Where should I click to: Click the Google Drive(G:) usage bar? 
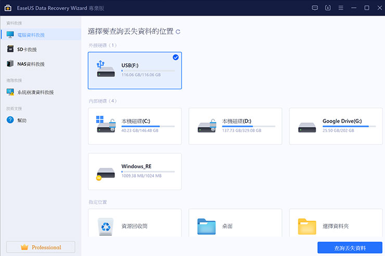click(349, 126)
